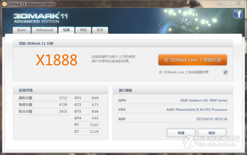Click the CPU label
The width and height of the screenshot is (247, 155).
coord(122,110)
